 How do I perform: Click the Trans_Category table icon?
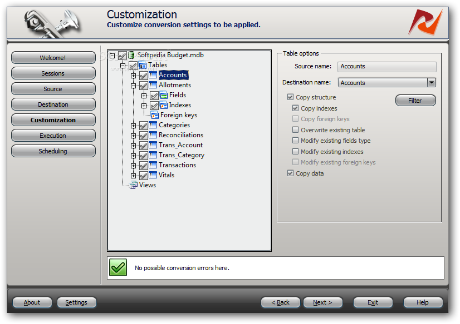pyautogui.click(x=153, y=155)
